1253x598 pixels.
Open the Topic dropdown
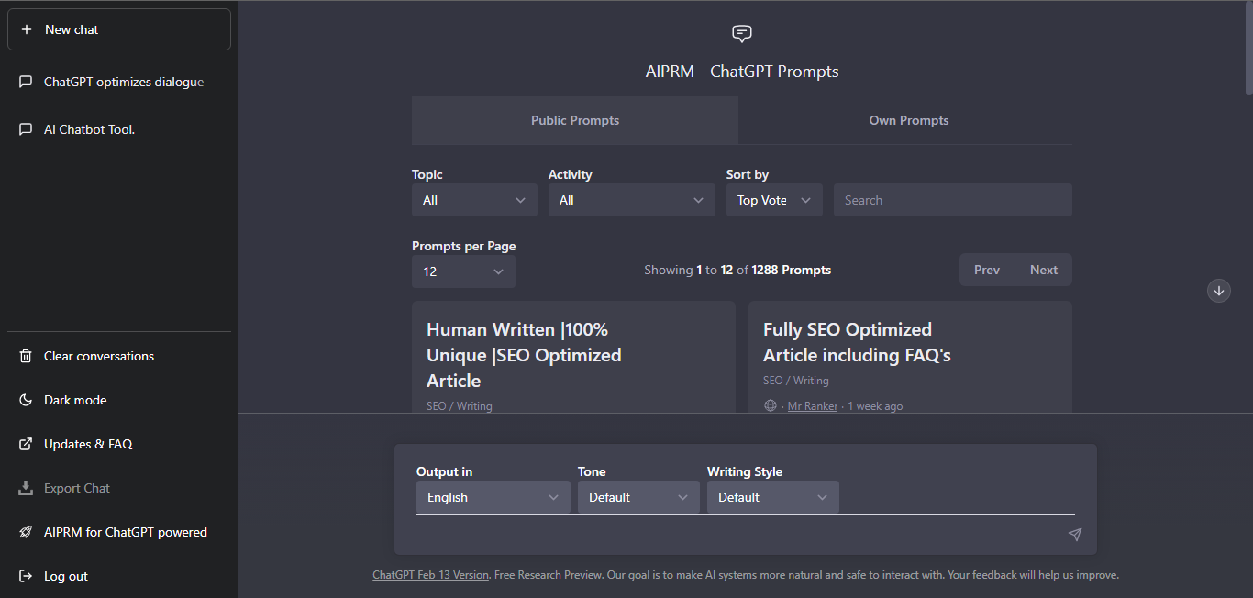474,200
